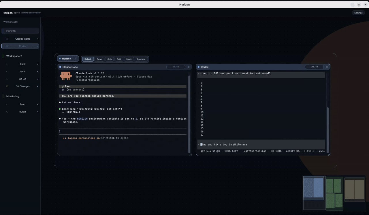Toggle the Rows layout mode
369x215 pixels.
click(x=99, y=59)
